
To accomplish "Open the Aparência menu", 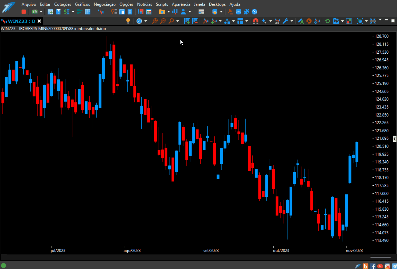I will pyautogui.click(x=181, y=4).
